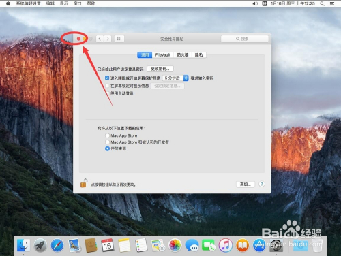Open Reminders list icon in dock
341x256 pixels.
pyautogui.click(x=141, y=246)
